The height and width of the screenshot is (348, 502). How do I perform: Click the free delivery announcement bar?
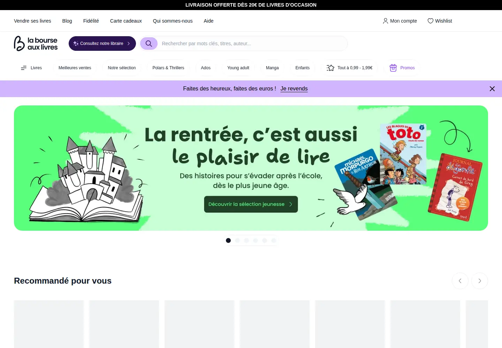pos(251,5)
